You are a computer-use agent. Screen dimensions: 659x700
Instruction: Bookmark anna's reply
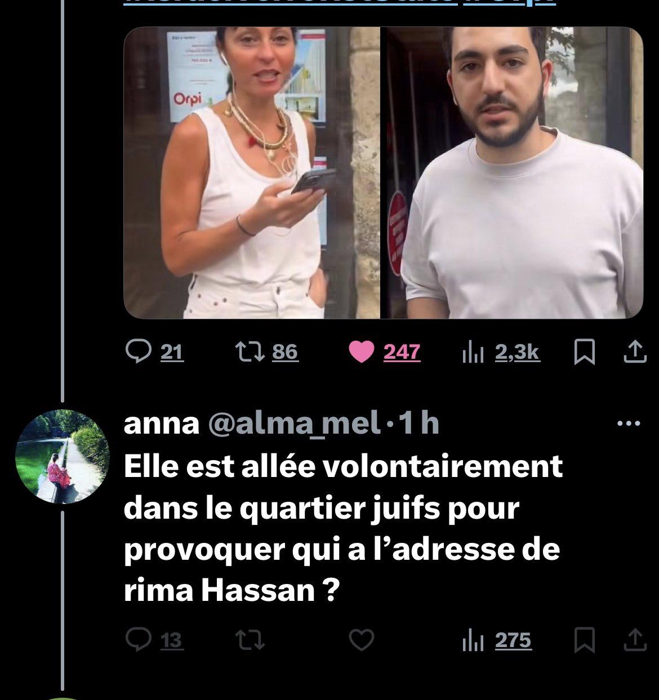(x=584, y=641)
